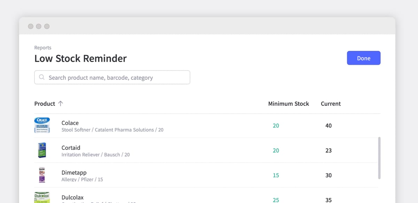
Task: Select the Dimetapp product thumbnail
Action: click(42, 175)
